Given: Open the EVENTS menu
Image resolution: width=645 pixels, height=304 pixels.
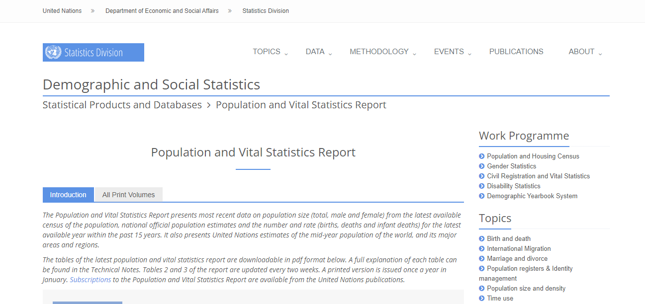Looking at the screenshot, I should click(x=449, y=52).
